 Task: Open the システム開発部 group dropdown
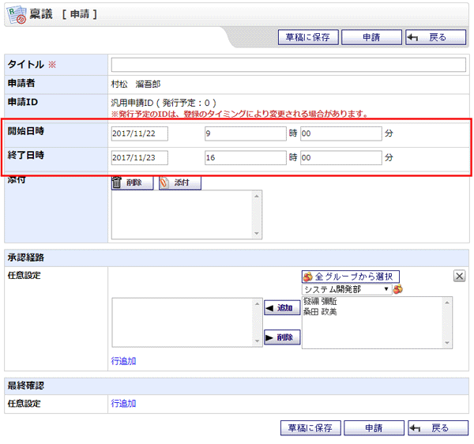point(347,289)
